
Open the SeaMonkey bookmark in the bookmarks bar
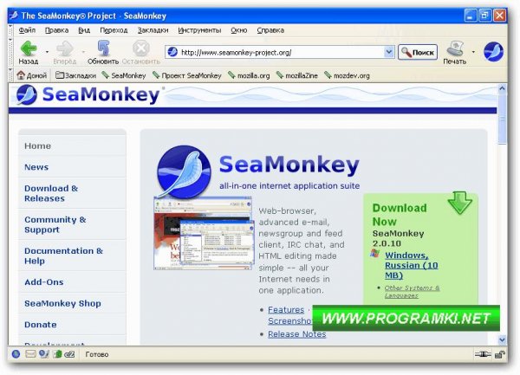(x=124, y=75)
